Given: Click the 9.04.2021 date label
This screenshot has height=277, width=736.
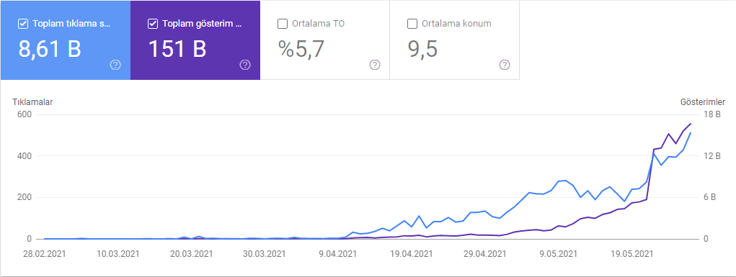Looking at the screenshot, I should point(337,254).
